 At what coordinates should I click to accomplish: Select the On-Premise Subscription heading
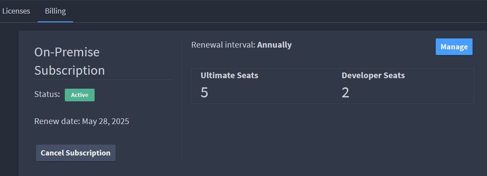(x=70, y=61)
